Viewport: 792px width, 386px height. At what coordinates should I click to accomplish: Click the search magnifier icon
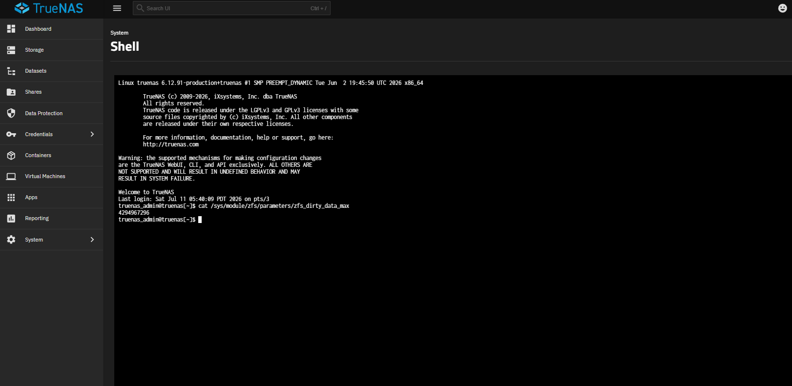(x=140, y=8)
